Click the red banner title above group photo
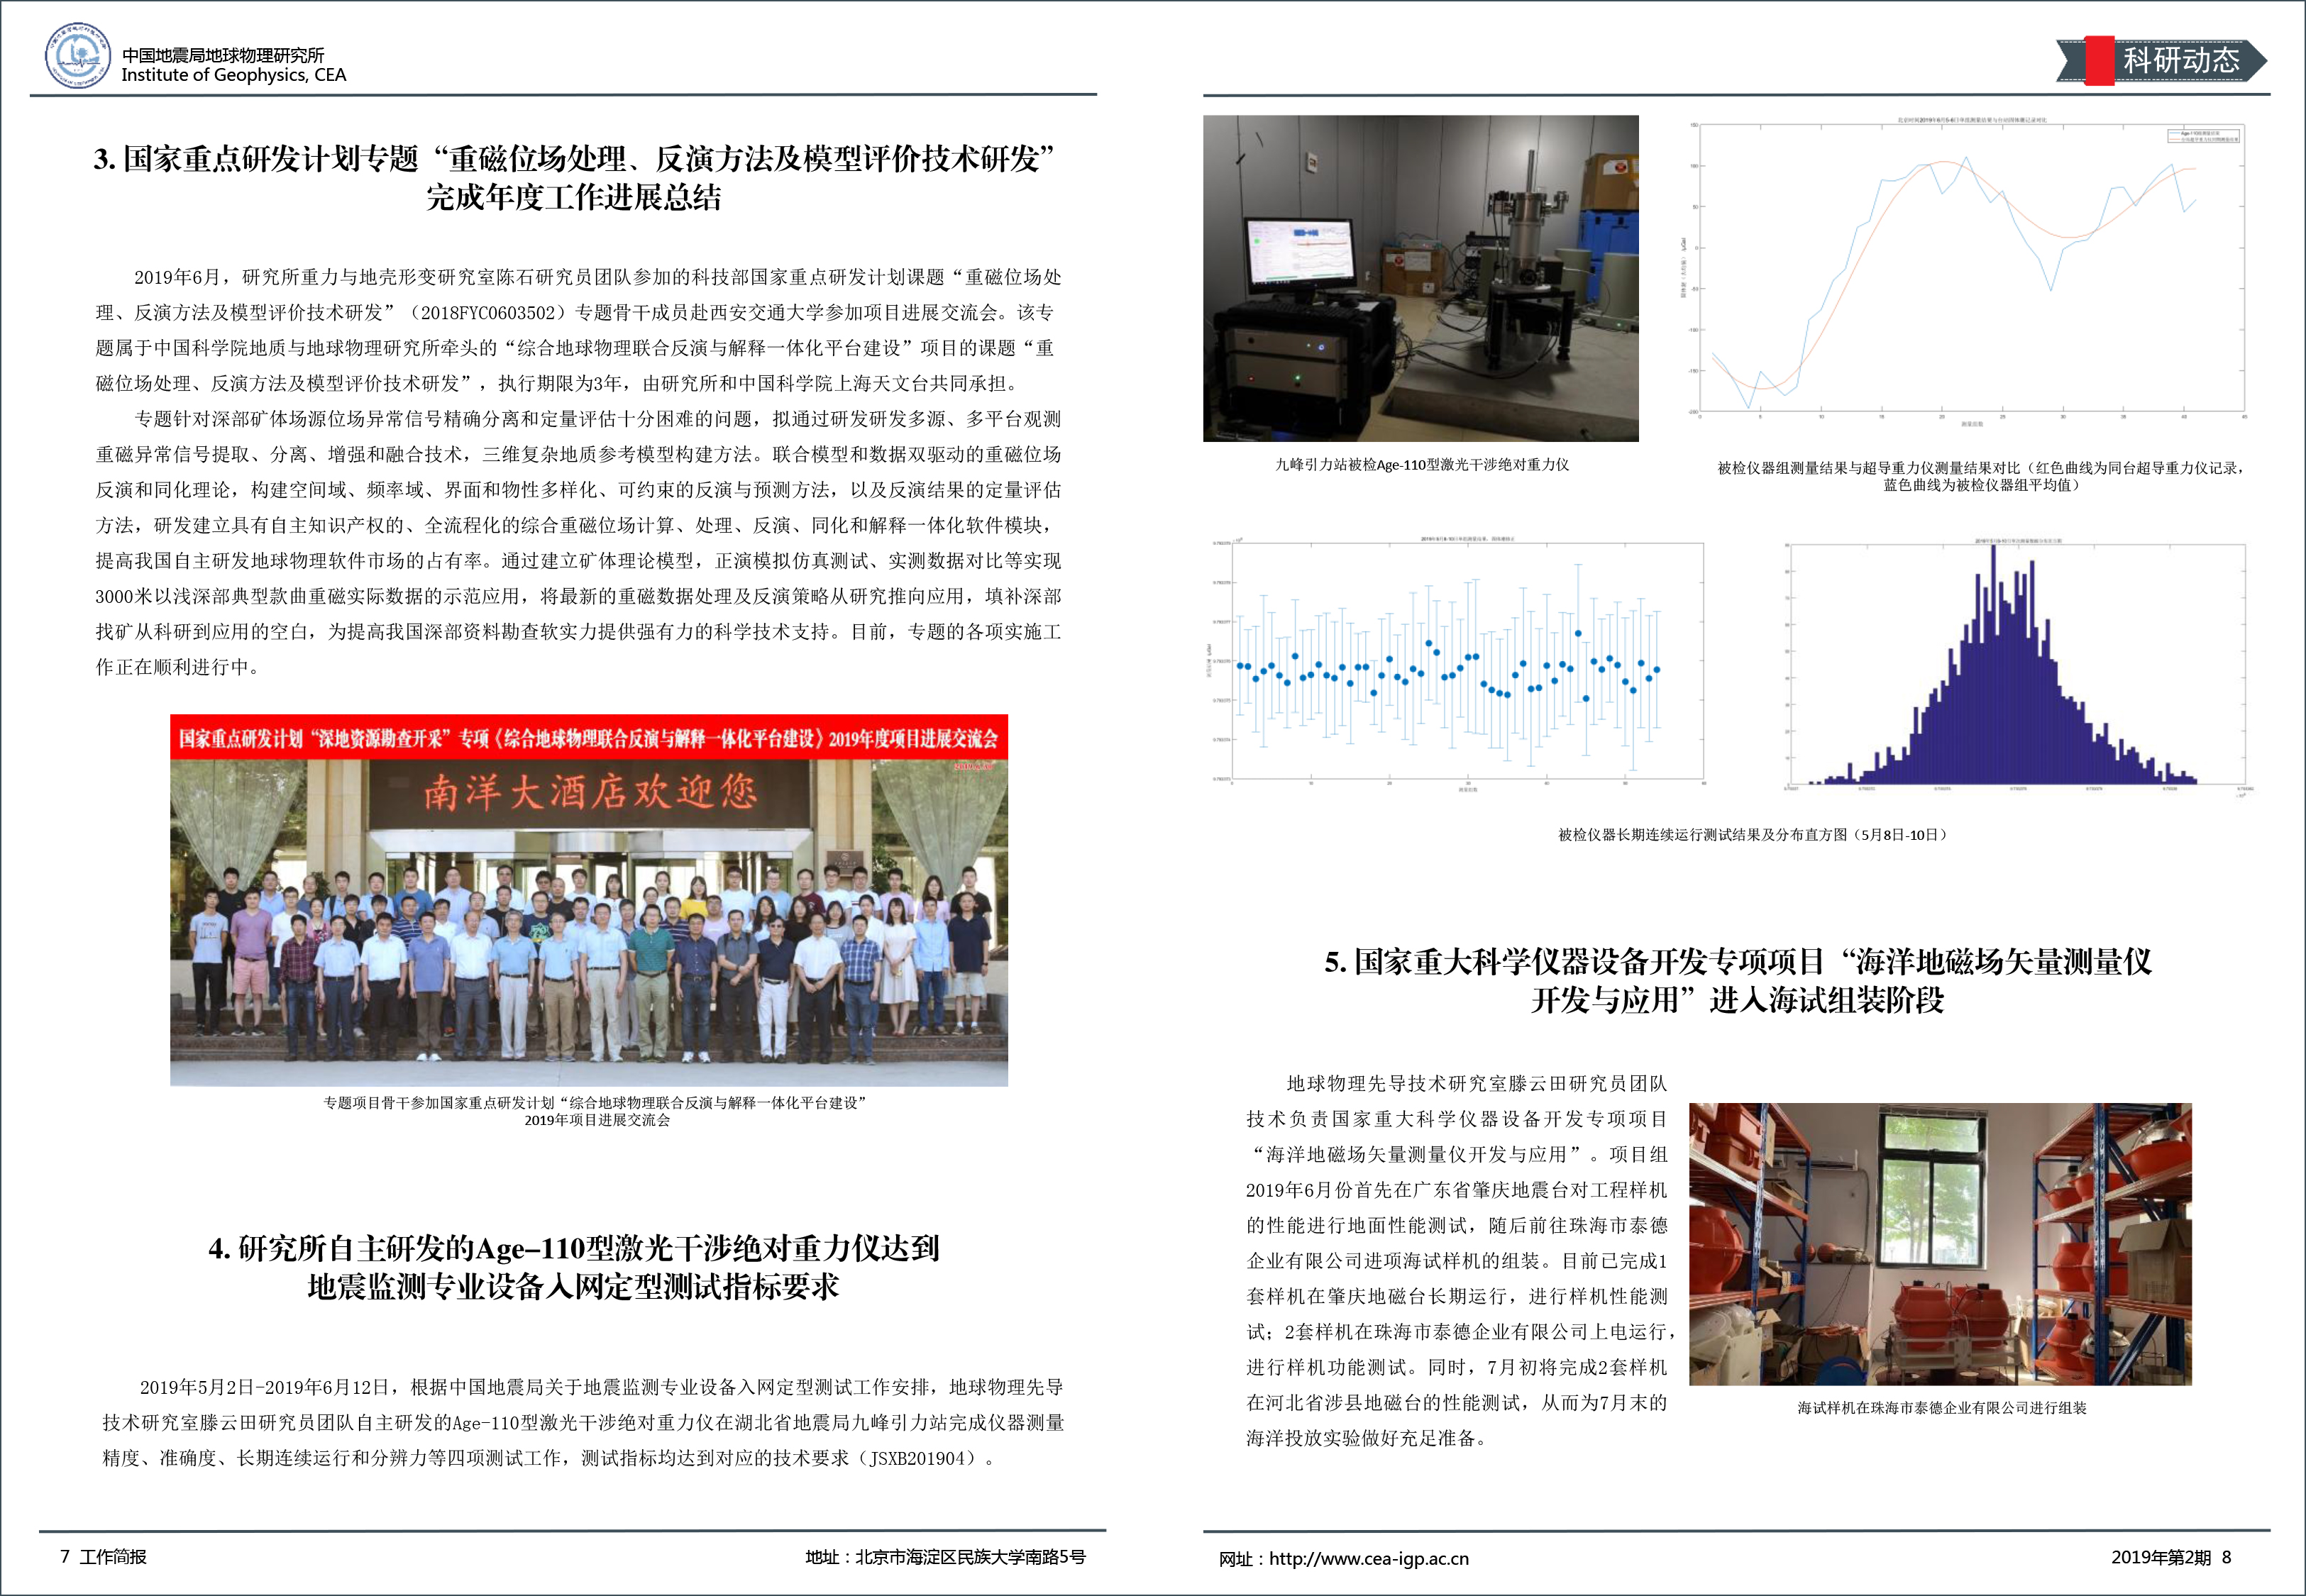 click(x=589, y=738)
